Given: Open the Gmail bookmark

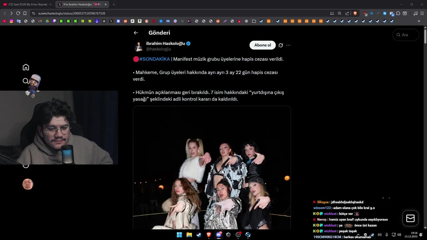Looking at the screenshot, I should tap(40, 21).
